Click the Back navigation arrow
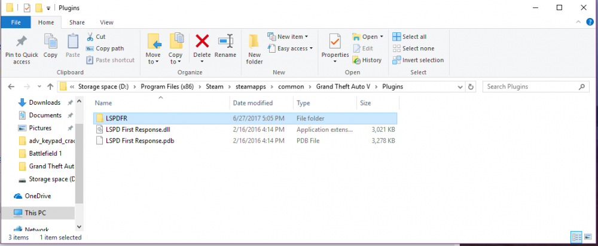The height and width of the screenshot is (246, 598). click(x=11, y=87)
